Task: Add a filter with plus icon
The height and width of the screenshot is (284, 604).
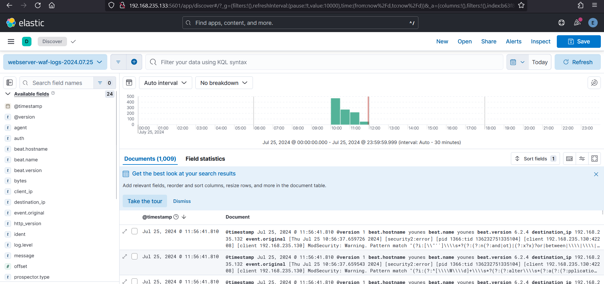Action: [x=134, y=62]
